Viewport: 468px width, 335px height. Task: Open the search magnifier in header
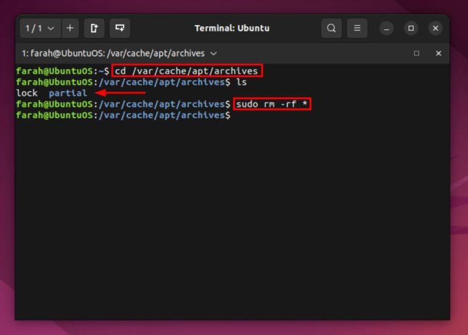coord(331,28)
